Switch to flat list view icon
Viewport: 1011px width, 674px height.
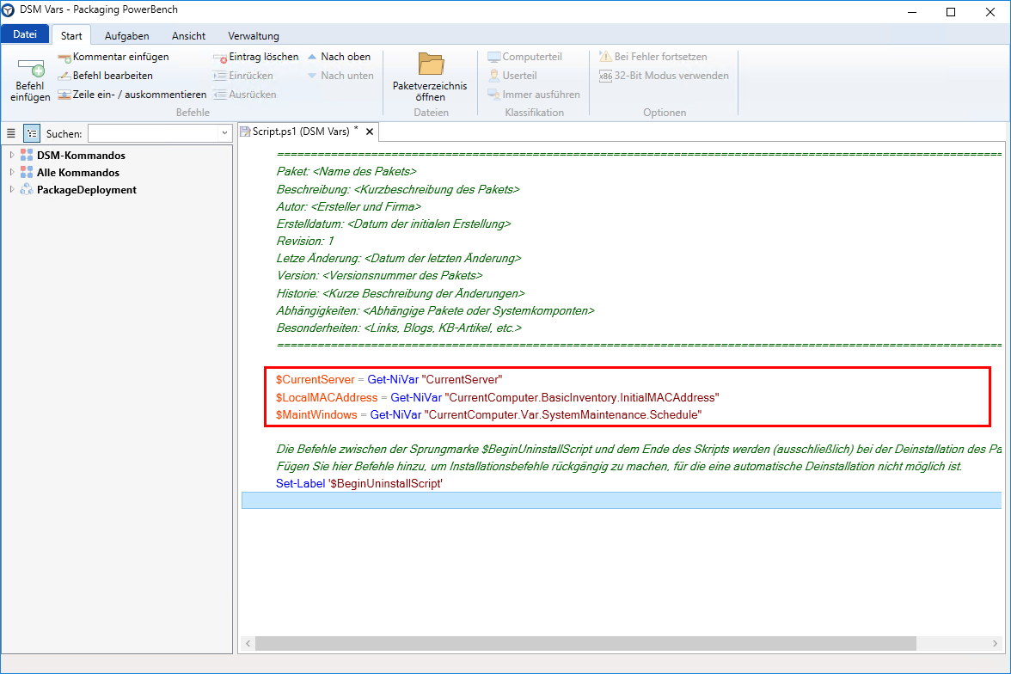click(x=11, y=133)
